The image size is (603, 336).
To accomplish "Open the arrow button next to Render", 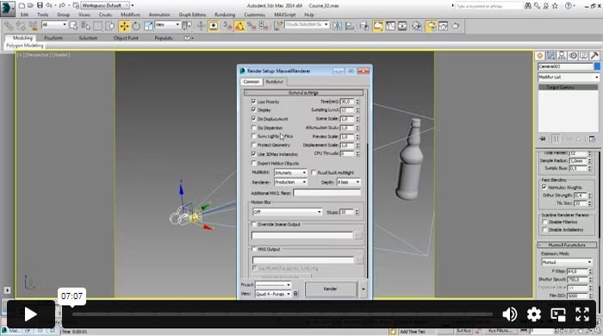I will pos(363,289).
